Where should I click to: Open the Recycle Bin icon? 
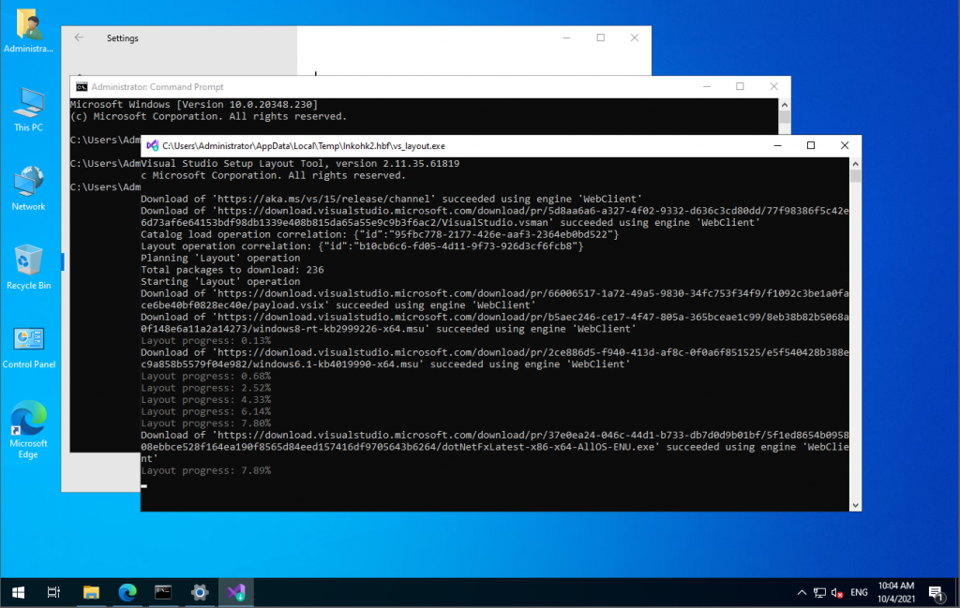pos(28,267)
